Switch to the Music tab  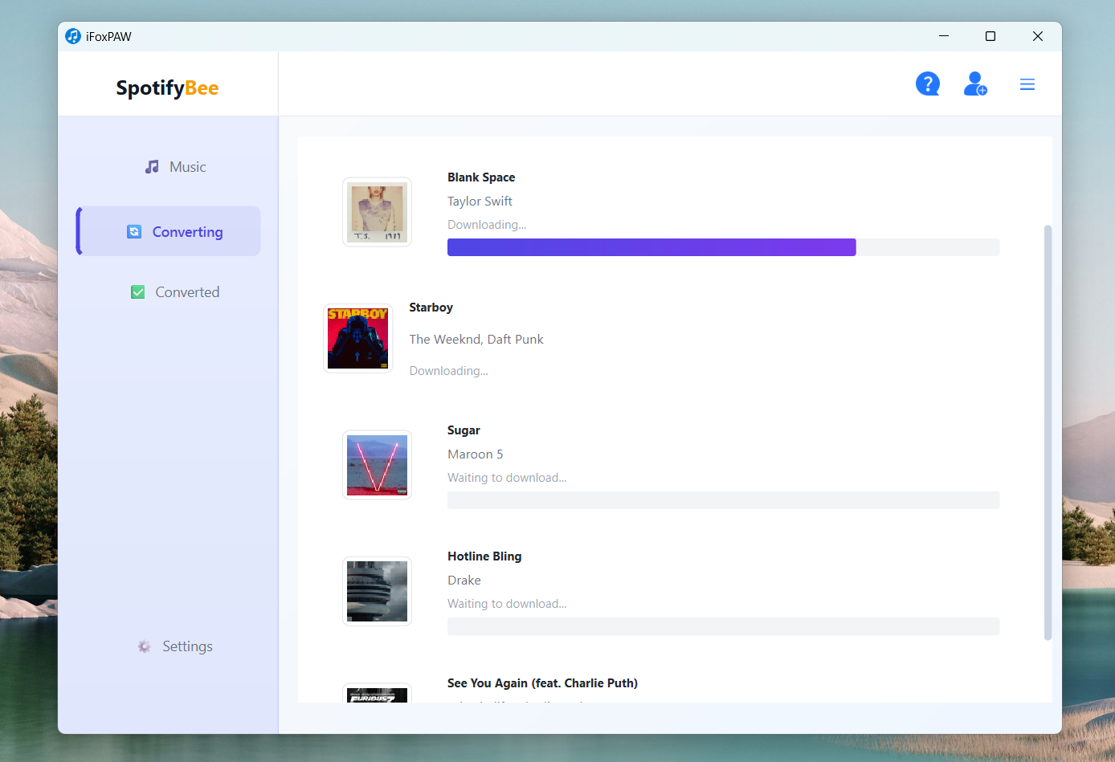[187, 167]
